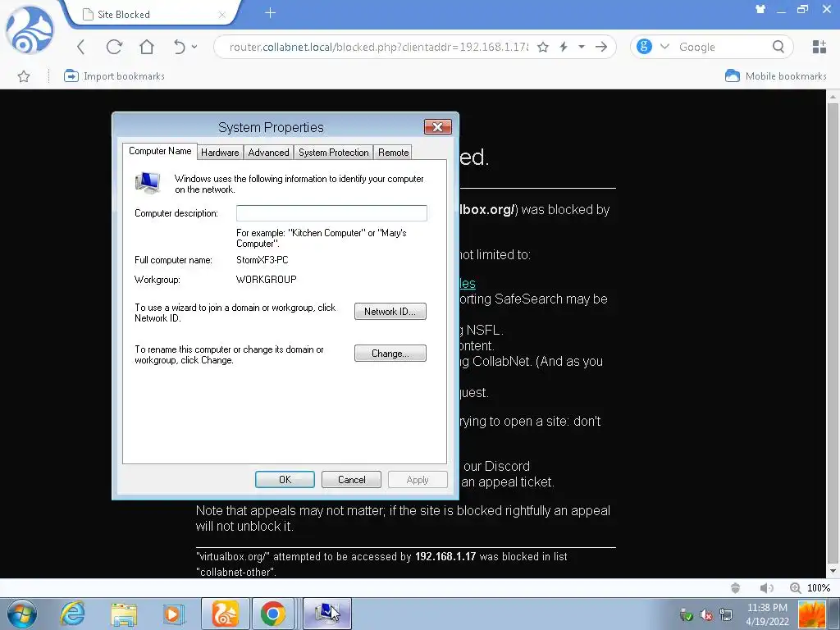The height and width of the screenshot is (630, 840).
Task: Click Import bookmarks
Action: (114, 76)
